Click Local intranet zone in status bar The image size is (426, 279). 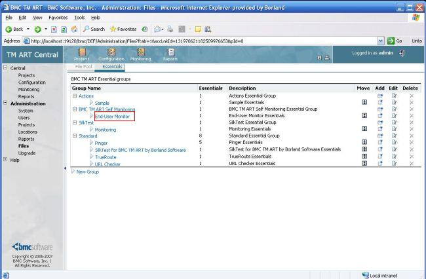pos(380,276)
